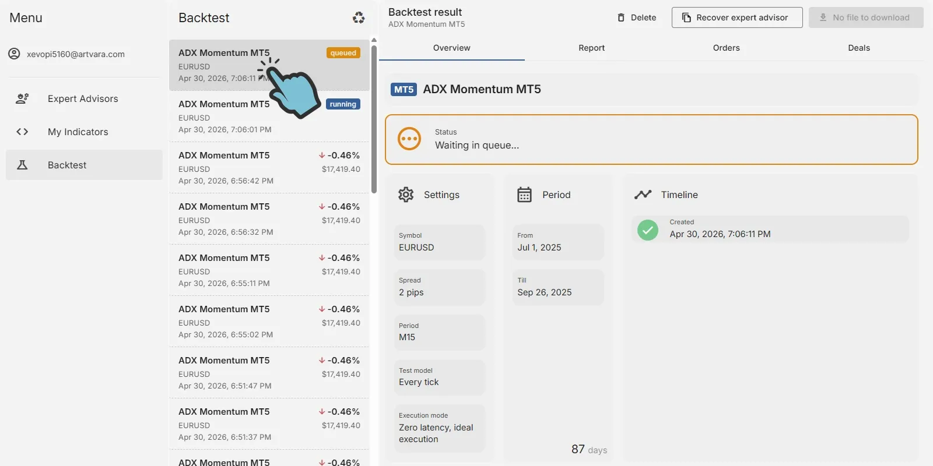
Task: Open the Overview tab
Action: [452, 48]
